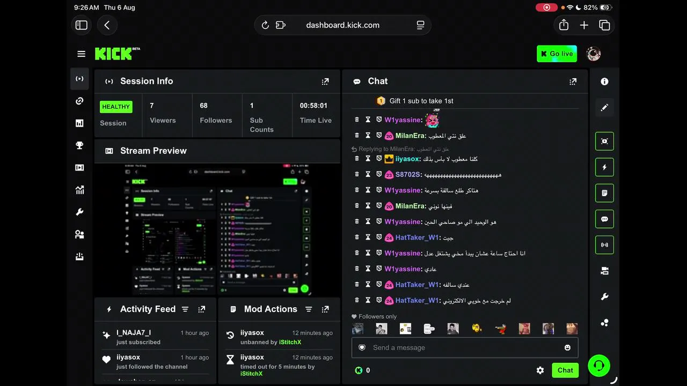Open the chain link icon in left sidebar

coord(79,101)
